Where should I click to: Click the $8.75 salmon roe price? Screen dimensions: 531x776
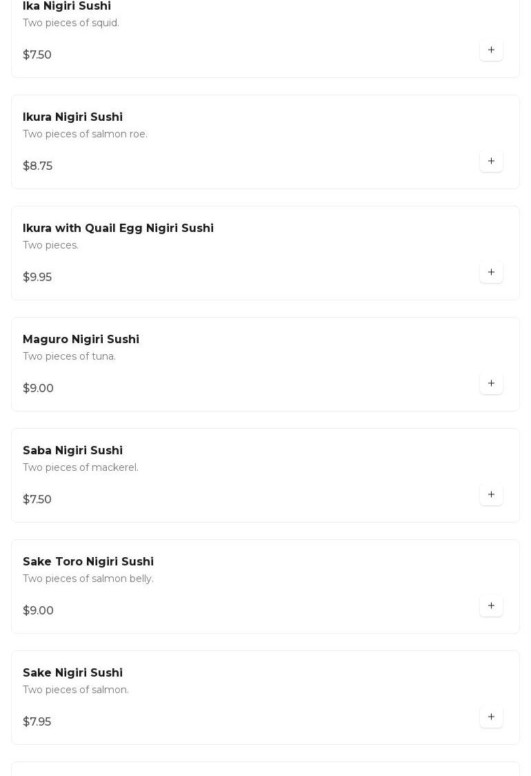pyautogui.click(x=37, y=166)
